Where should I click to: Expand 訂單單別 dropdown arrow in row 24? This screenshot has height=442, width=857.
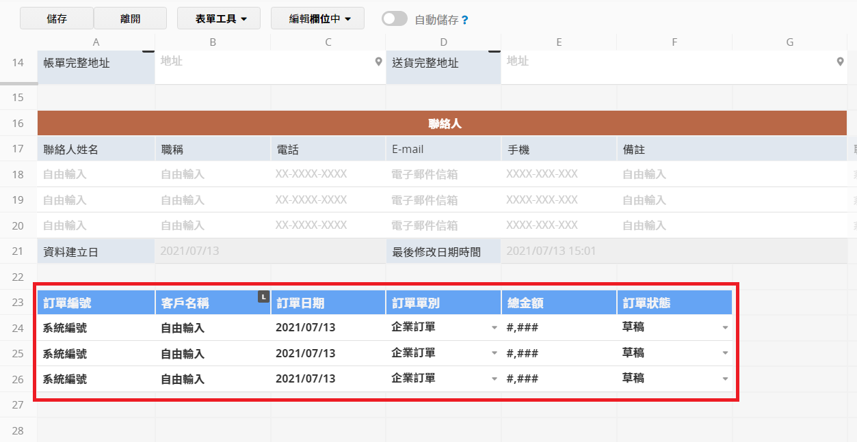495,328
